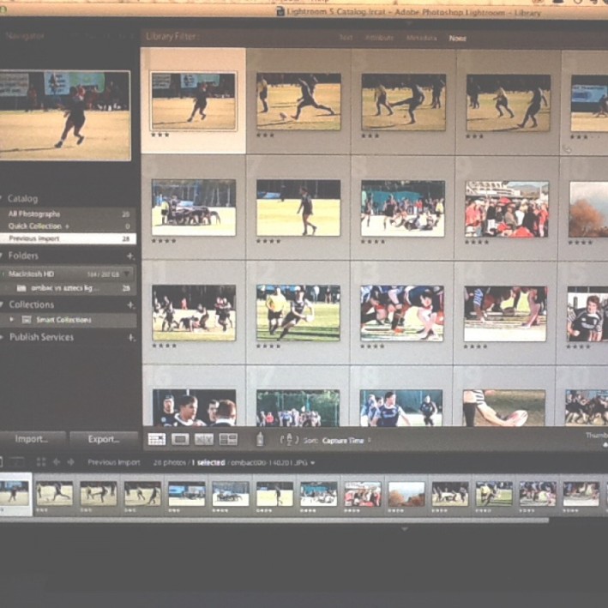Click the Export button

pos(103,439)
